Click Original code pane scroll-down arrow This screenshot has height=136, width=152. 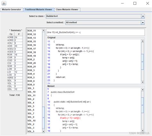(x=142, y=82)
